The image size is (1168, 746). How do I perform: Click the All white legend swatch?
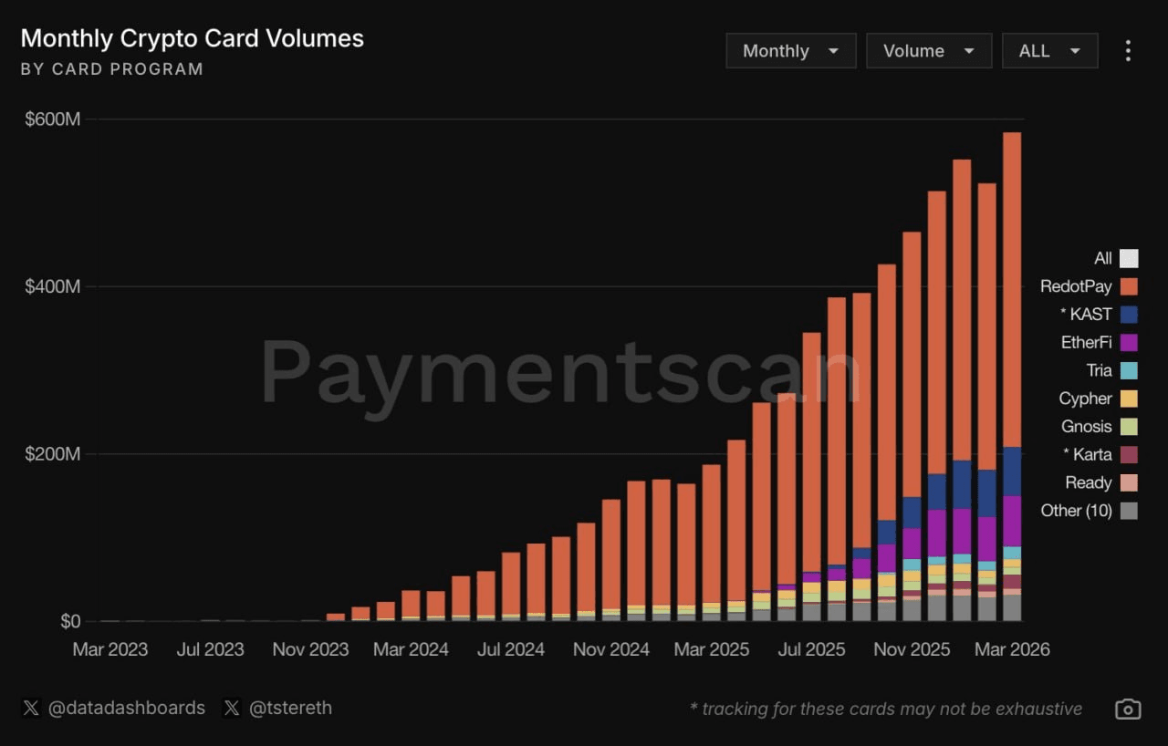pos(1129,258)
